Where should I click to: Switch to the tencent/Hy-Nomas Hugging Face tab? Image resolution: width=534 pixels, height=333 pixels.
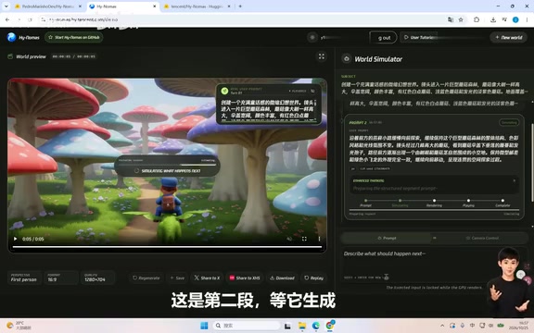196,6
